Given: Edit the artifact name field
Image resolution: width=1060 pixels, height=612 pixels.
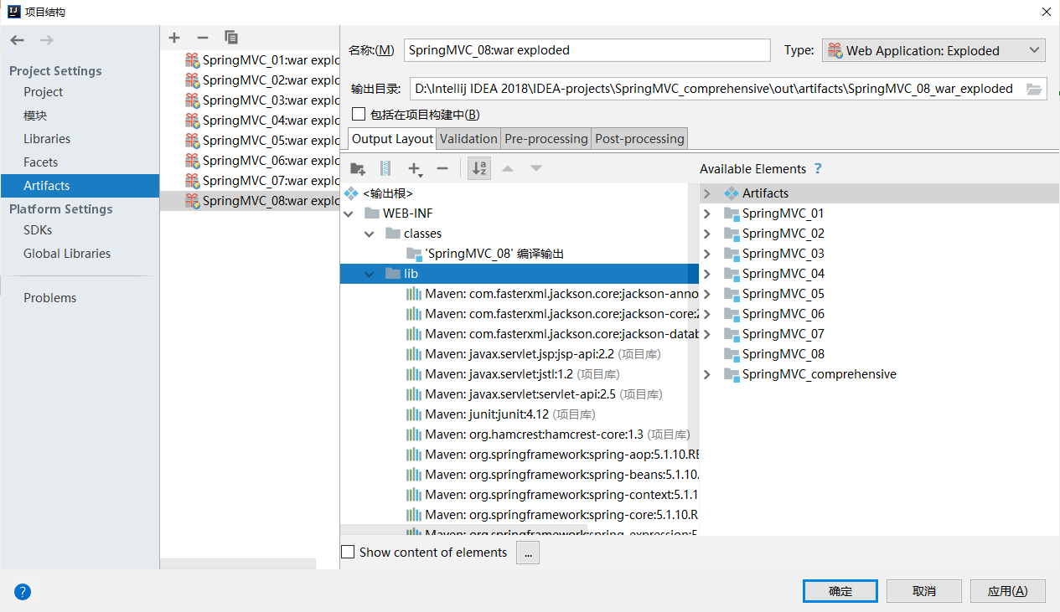Looking at the screenshot, I should click(x=587, y=50).
